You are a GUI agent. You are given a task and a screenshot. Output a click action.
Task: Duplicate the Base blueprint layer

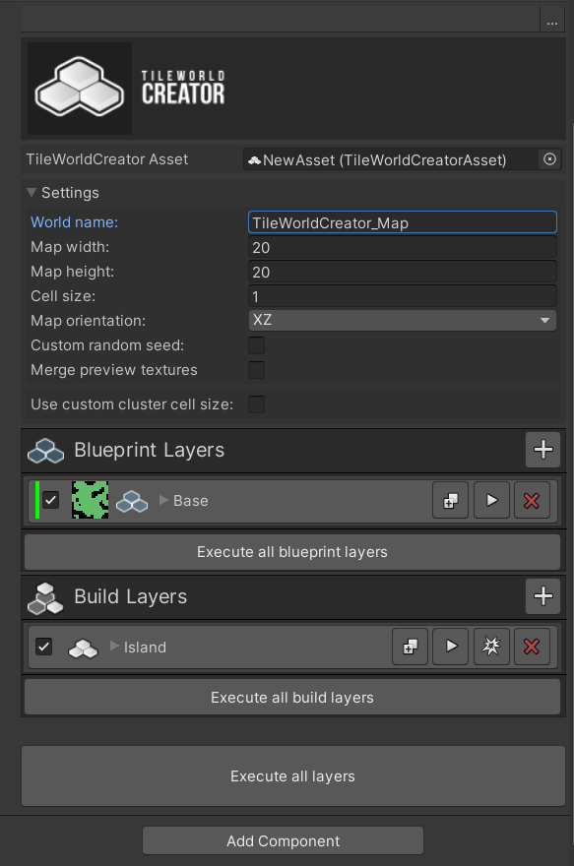pos(450,501)
